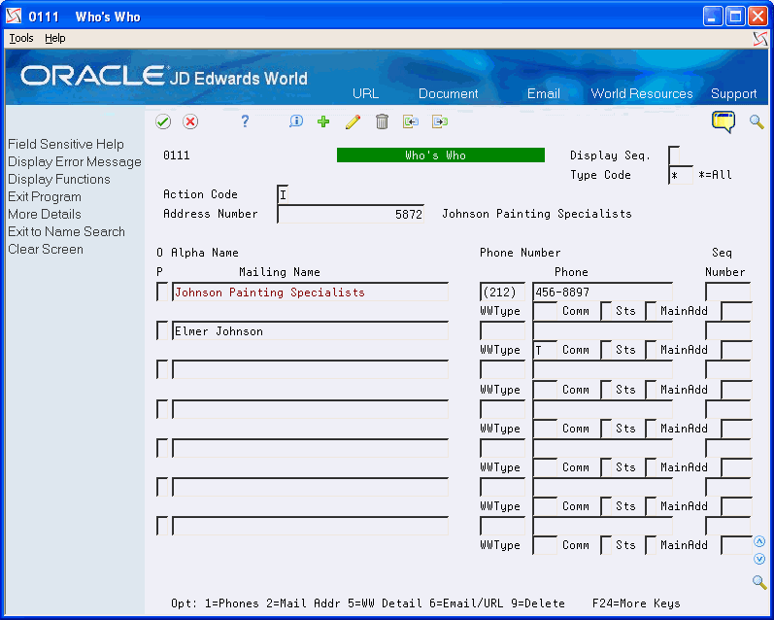This screenshot has height=620, width=774.
Task: Open the Tools menu
Action: tap(21, 38)
